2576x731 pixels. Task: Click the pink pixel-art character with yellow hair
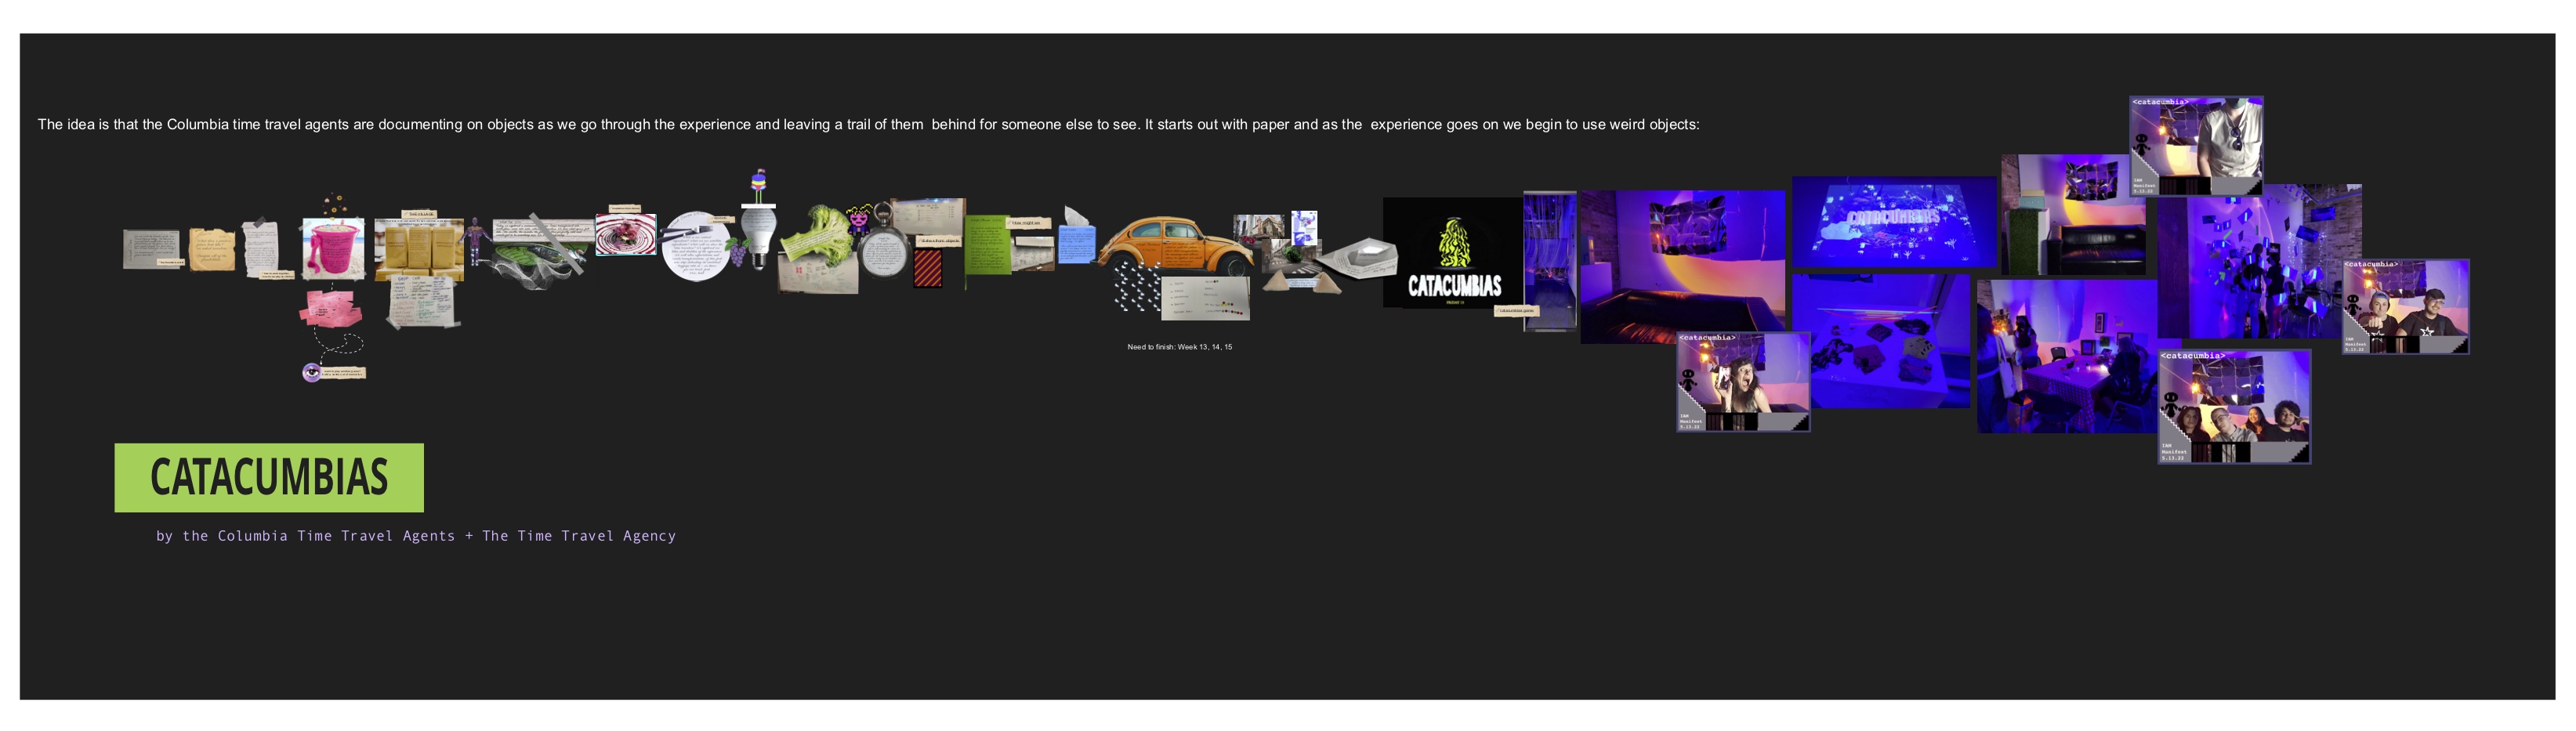pyautogui.click(x=858, y=219)
